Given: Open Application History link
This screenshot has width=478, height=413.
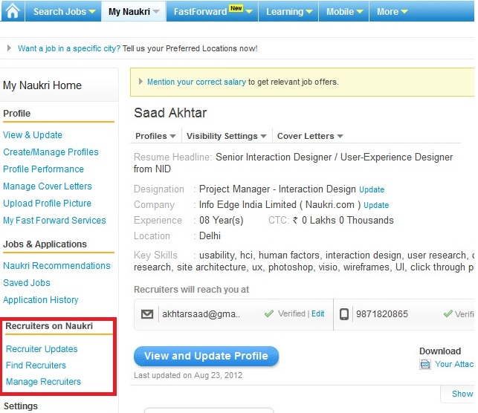Looking at the screenshot, I should (x=41, y=299).
